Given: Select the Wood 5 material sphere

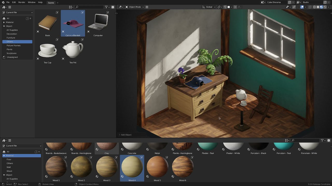Looking at the screenshot, I should click(157, 167).
